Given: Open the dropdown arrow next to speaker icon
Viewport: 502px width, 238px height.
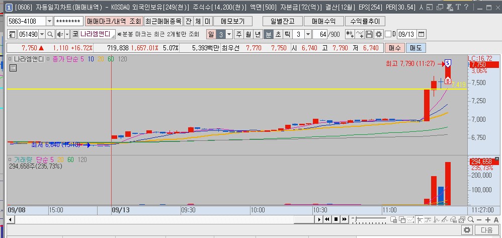Looking at the screenshot, I should coord(67,34).
